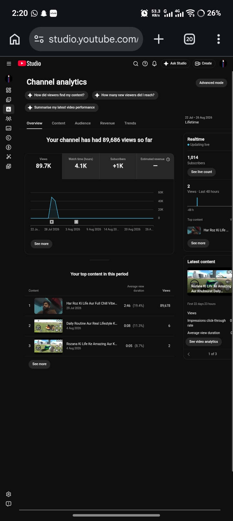Open 'Har Roz Ki Life Aur Full Chill Vibe' thumbnail
Screen dimensions: 233x521
[49, 306]
